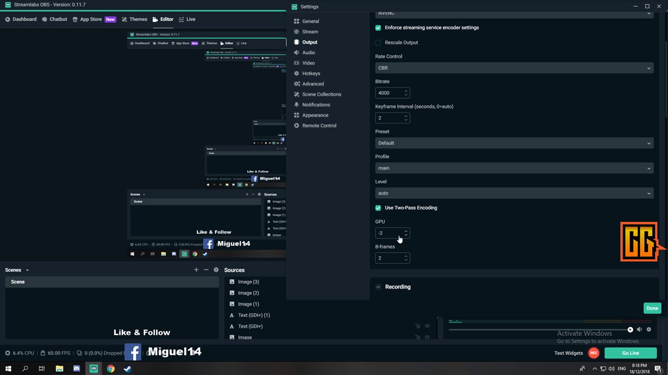This screenshot has width=668, height=375.
Task: Click the Video film icon
Action: (296, 63)
